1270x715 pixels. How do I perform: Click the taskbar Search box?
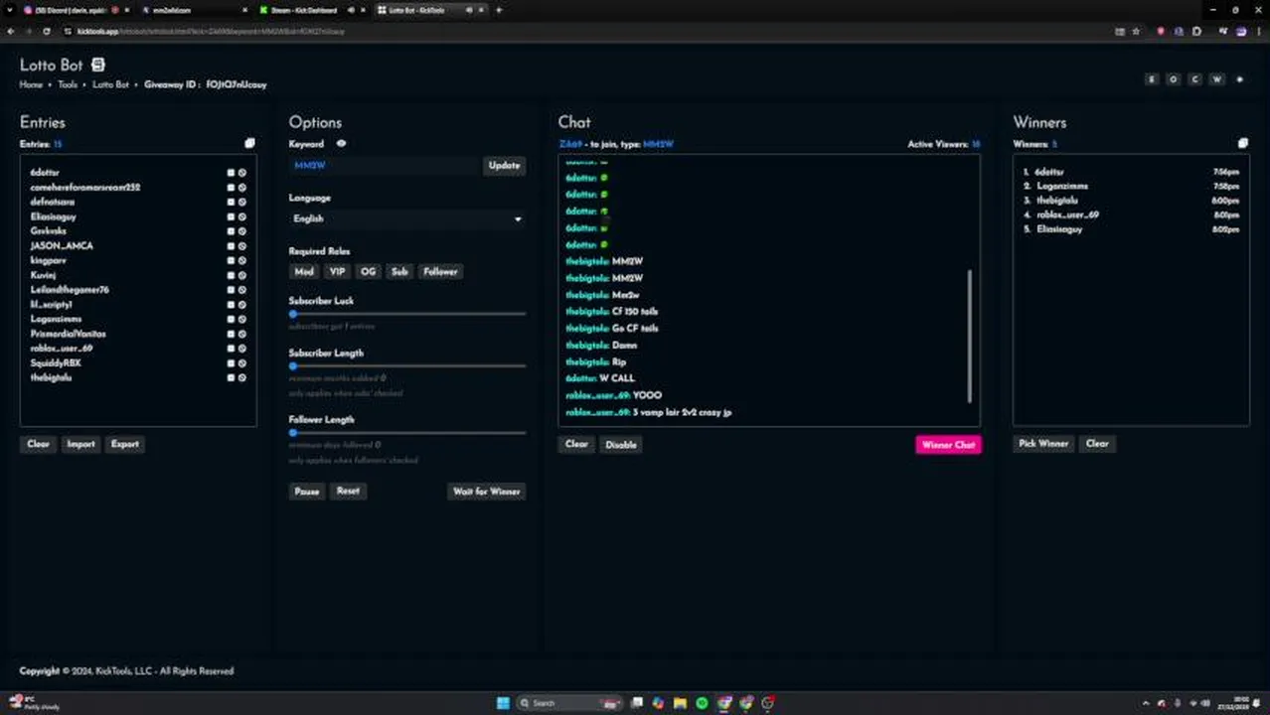click(571, 703)
